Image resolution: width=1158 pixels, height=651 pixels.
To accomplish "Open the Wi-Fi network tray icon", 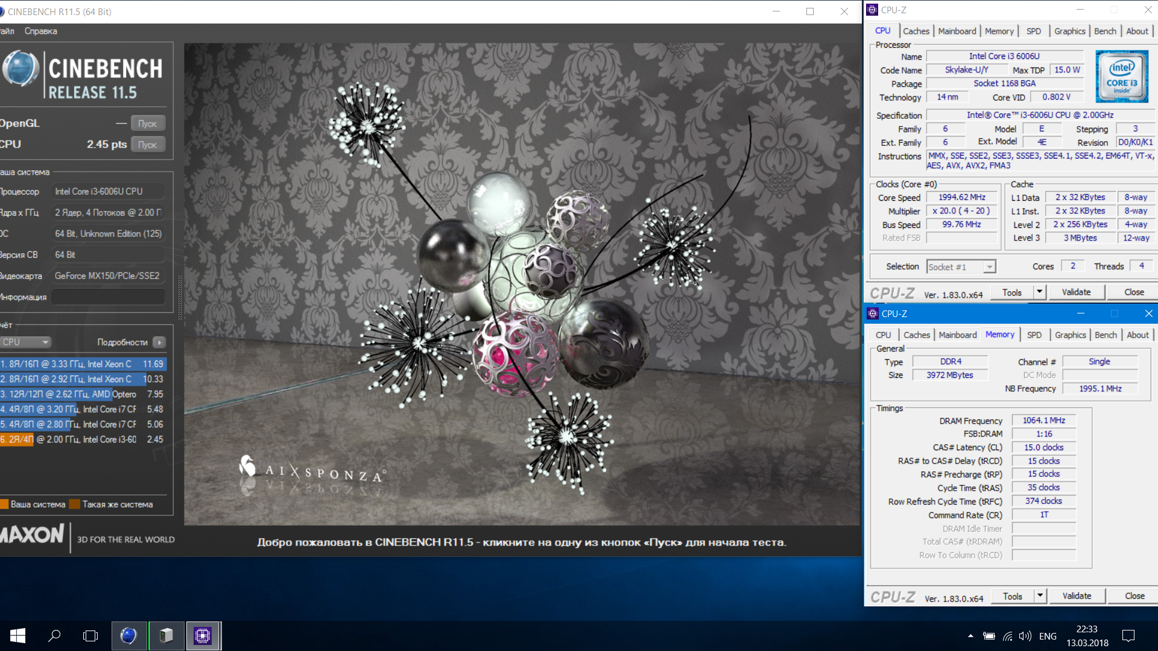I will 1007,636.
